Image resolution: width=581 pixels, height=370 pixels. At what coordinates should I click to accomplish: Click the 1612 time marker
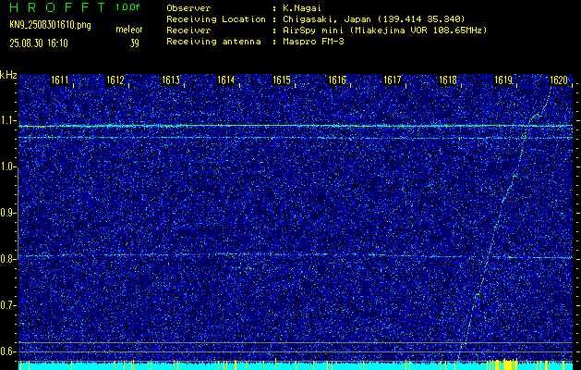pos(115,80)
